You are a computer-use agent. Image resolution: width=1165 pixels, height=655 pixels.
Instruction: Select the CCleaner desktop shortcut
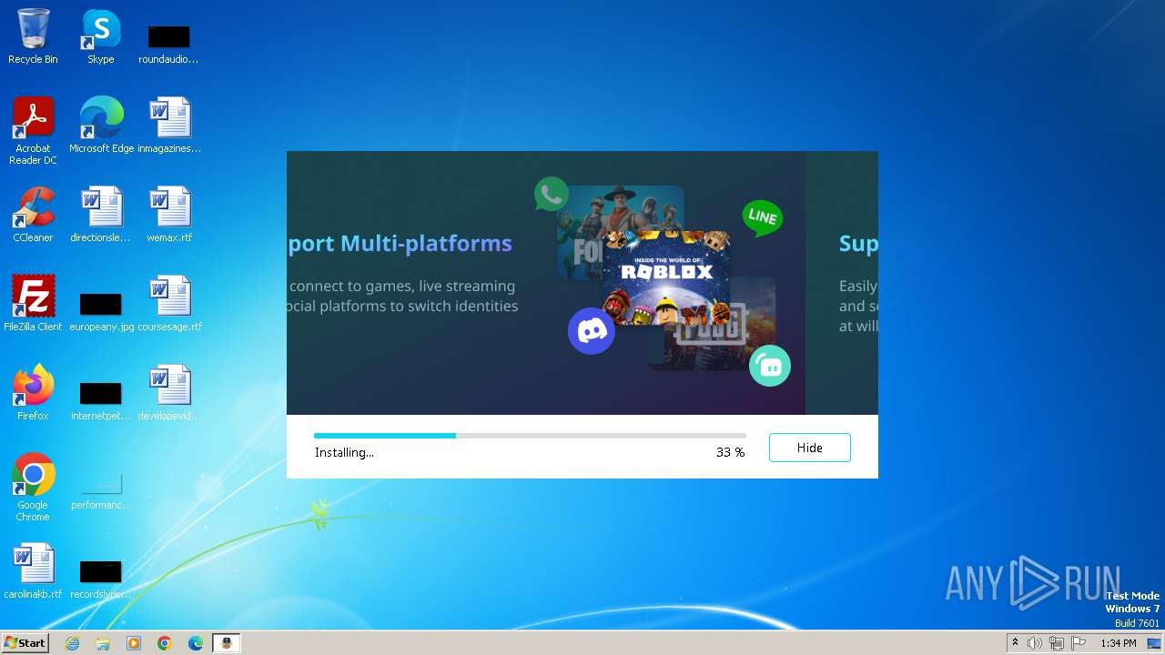33,215
